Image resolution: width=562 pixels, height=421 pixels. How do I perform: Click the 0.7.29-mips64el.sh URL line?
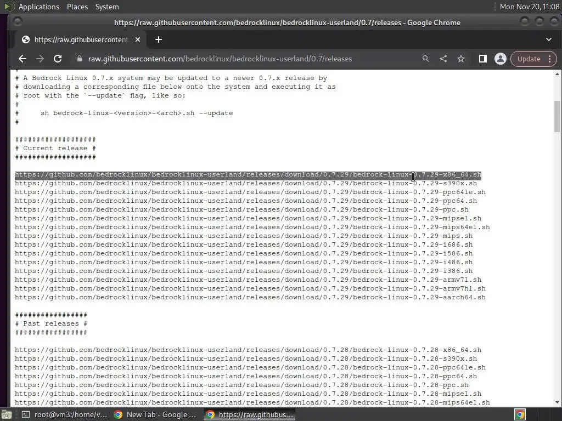coord(252,227)
